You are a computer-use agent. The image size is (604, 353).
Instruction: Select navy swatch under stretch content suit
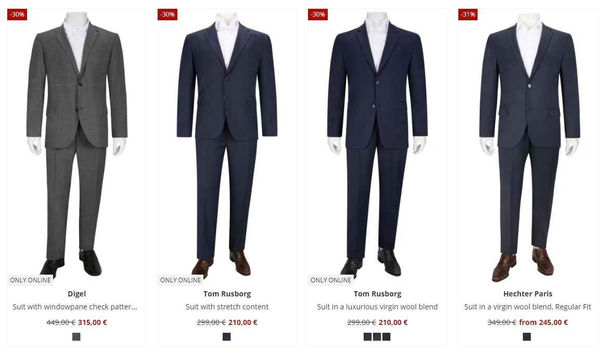pos(226,337)
